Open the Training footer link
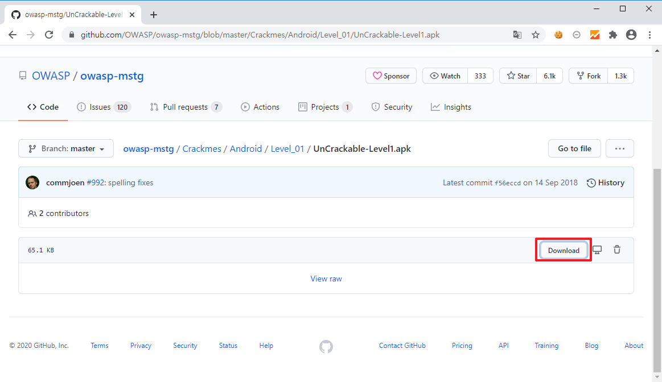Screen dimensions: 662x382 click(546, 346)
